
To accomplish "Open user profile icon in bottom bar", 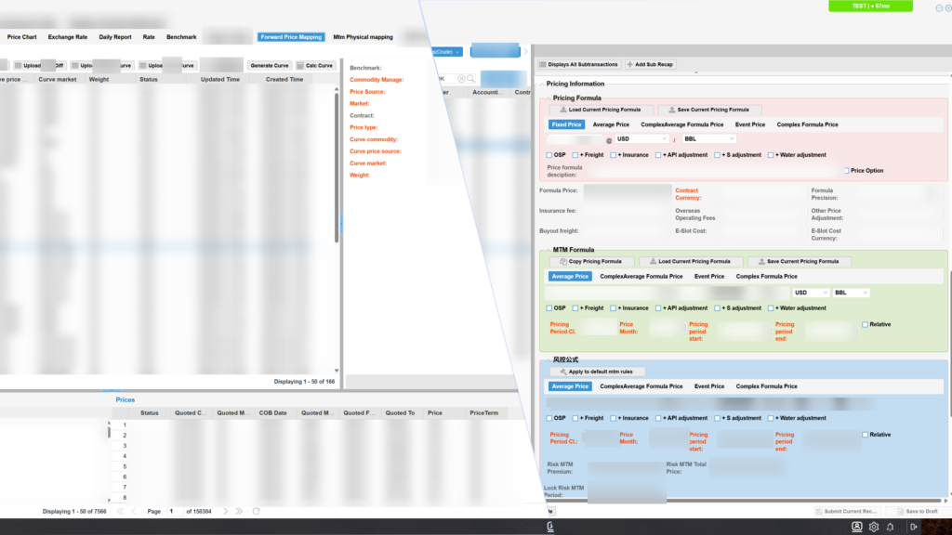I will point(856,527).
